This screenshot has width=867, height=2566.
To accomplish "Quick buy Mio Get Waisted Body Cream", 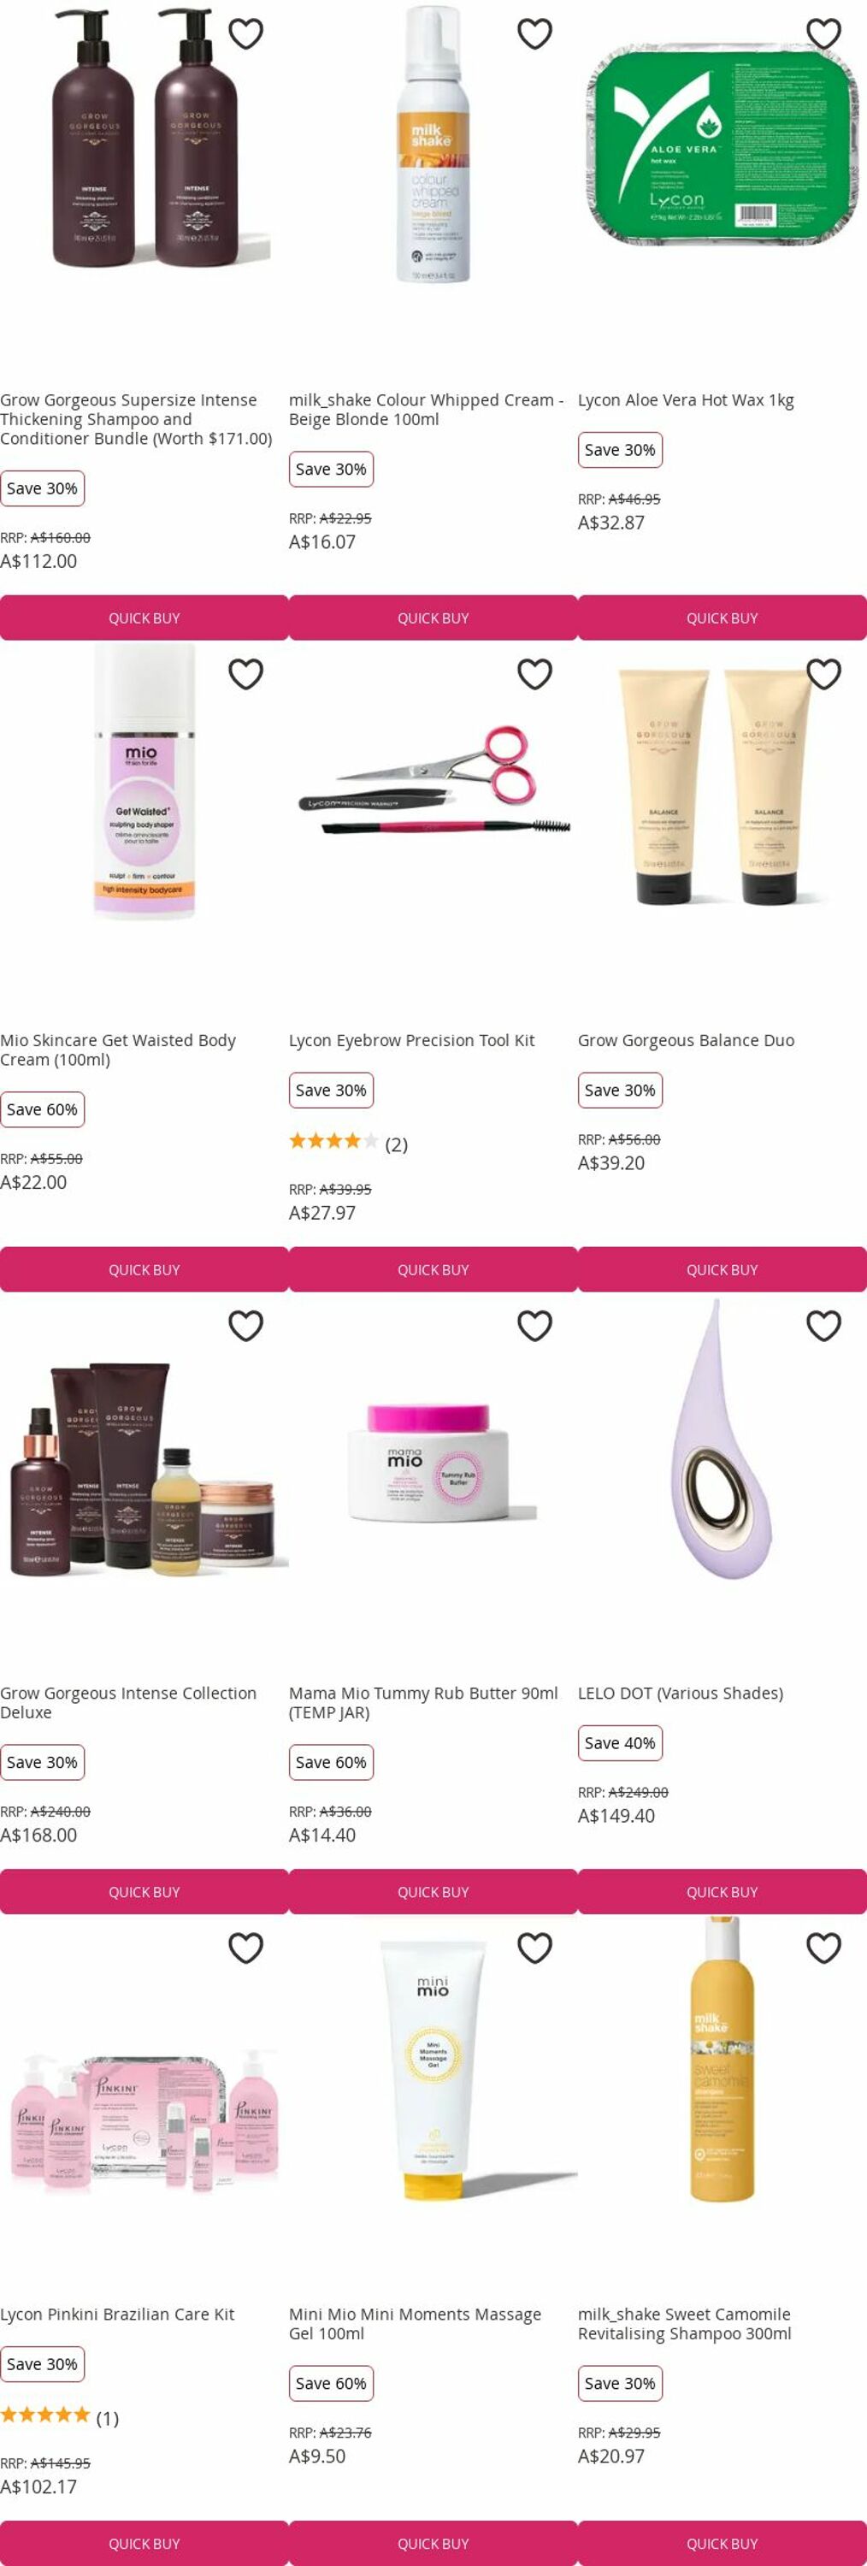I will tap(144, 1269).
